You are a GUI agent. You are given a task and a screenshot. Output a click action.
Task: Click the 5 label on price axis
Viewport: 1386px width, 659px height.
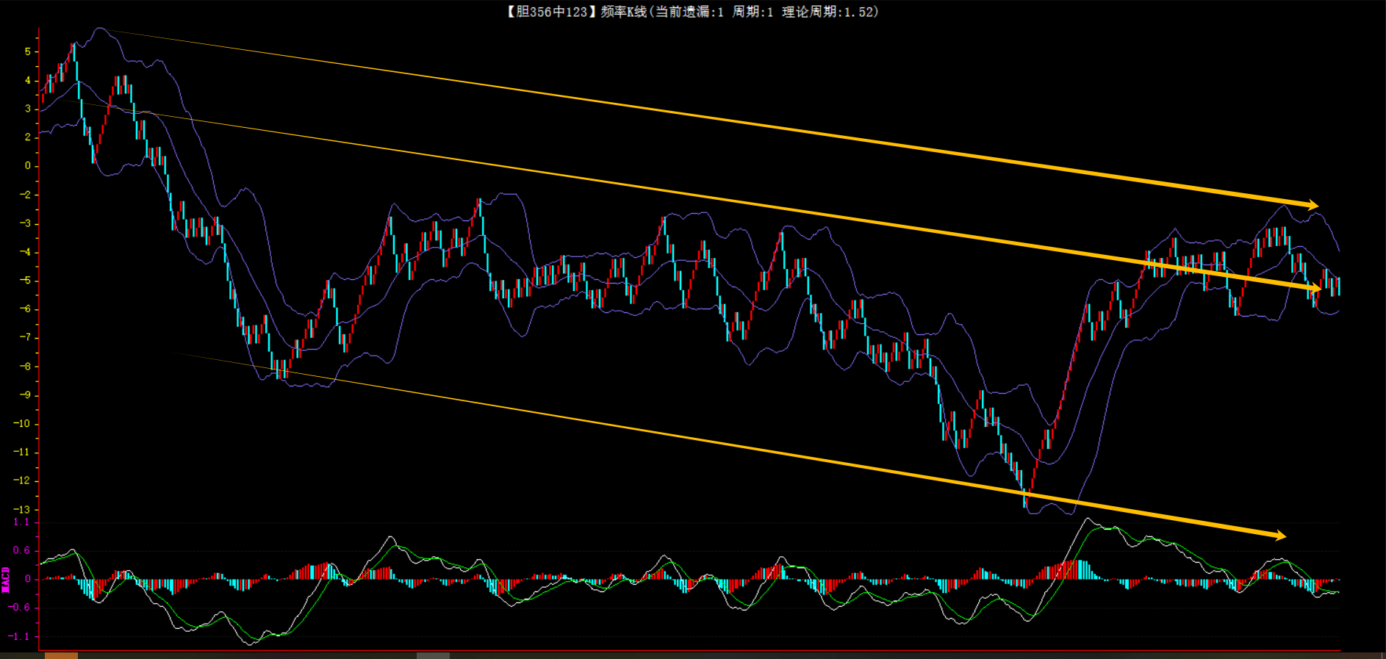(x=28, y=51)
